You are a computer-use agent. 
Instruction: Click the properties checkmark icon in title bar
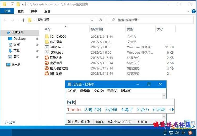point(12,4)
